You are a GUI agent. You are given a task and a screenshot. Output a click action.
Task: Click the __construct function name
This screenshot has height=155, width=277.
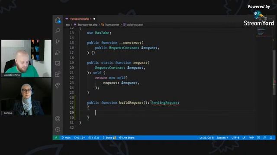click(130, 43)
